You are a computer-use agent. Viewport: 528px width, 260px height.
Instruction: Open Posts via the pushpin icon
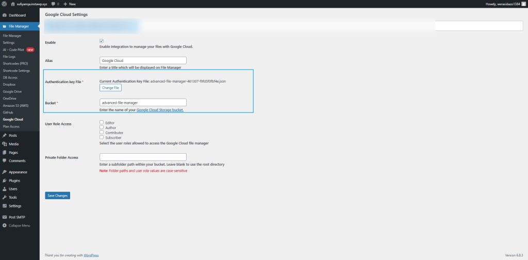[5, 135]
